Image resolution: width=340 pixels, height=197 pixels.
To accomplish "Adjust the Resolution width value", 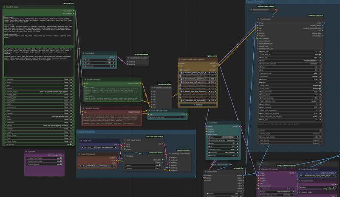I will point(99,60).
